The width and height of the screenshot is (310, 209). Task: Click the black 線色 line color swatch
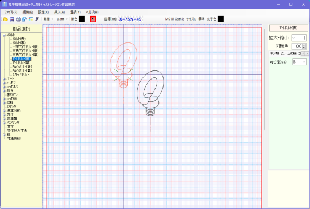(82, 19)
